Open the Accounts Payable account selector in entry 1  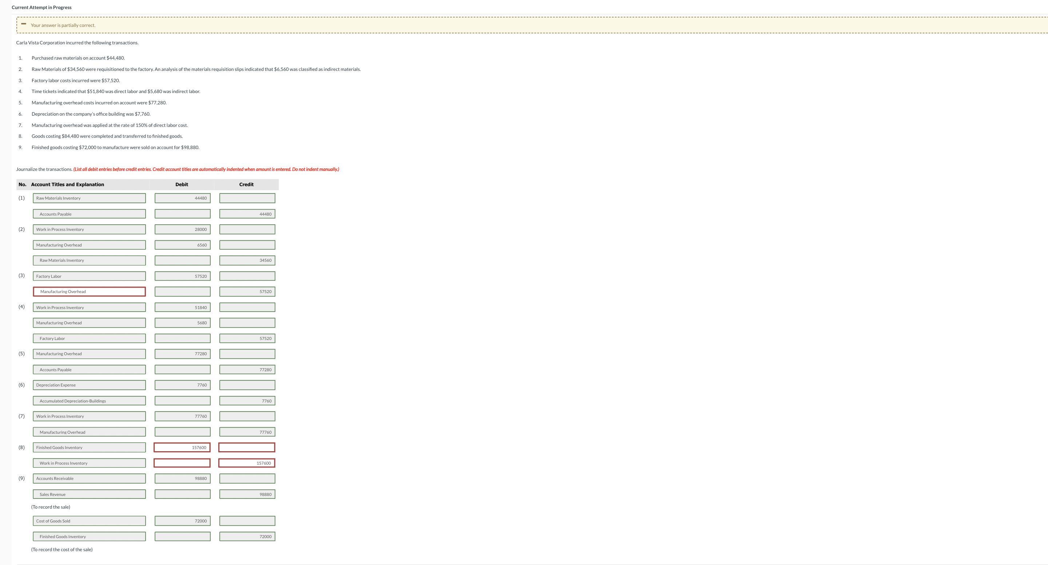tap(89, 213)
